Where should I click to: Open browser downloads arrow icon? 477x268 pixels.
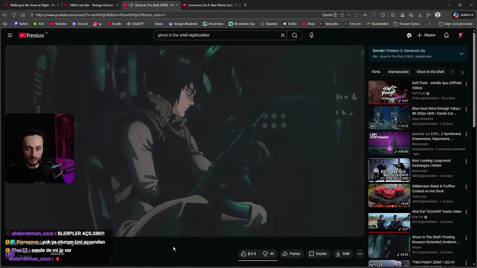point(420,15)
